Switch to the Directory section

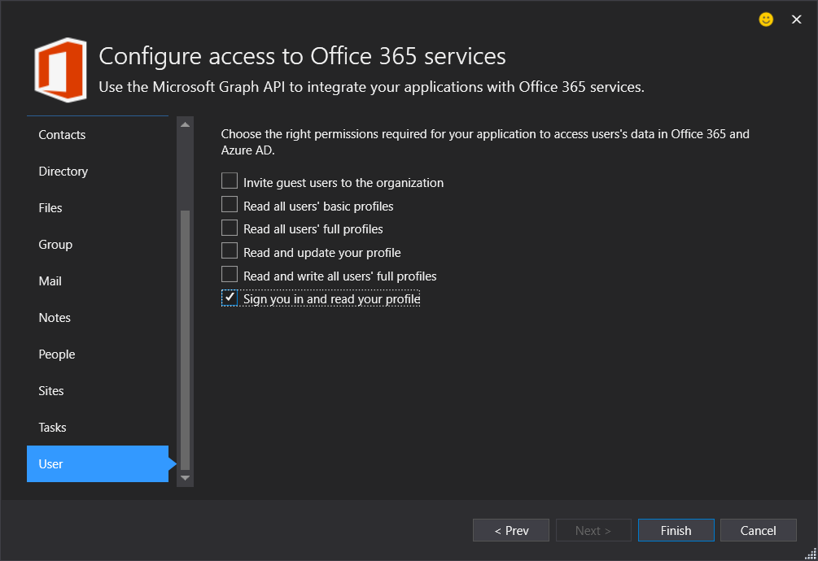click(63, 172)
